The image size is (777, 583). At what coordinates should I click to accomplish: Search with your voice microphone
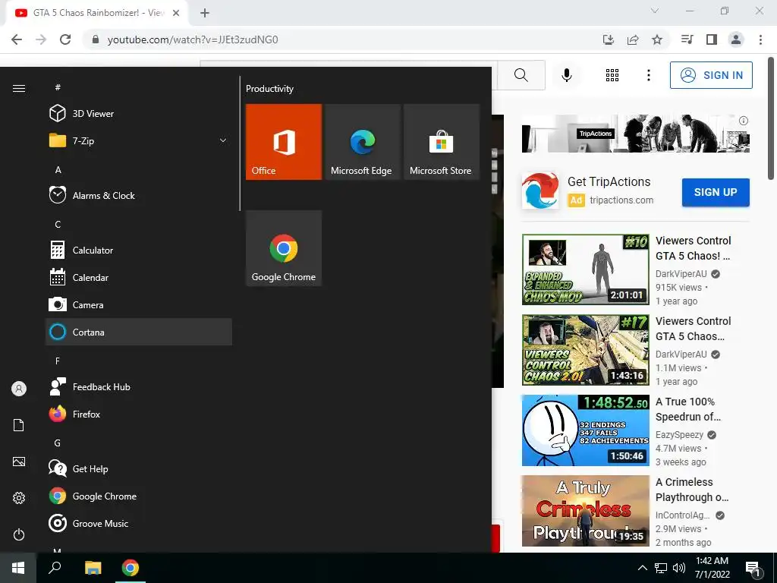click(x=567, y=75)
